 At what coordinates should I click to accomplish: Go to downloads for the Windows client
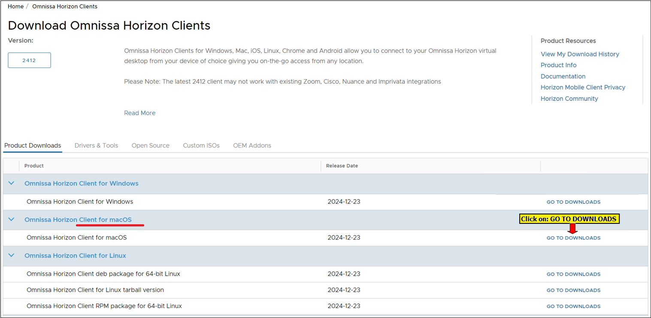(573, 202)
